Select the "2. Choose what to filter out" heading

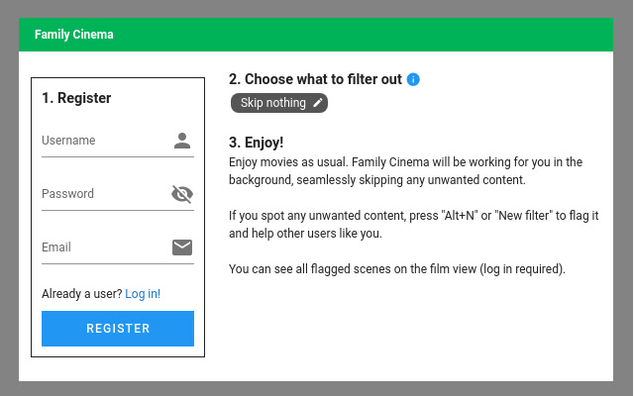[315, 79]
